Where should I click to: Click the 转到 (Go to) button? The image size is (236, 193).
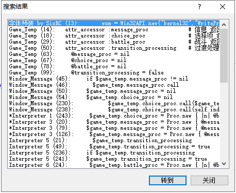pyautogui.click(x=167, y=180)
